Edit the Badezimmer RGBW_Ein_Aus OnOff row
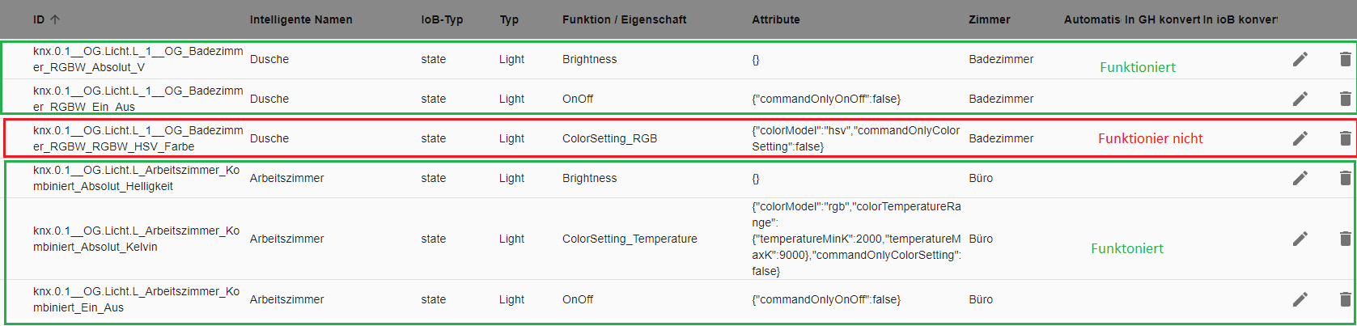Viewport: 1357px width, 326px height. [x=1300, y=99]
